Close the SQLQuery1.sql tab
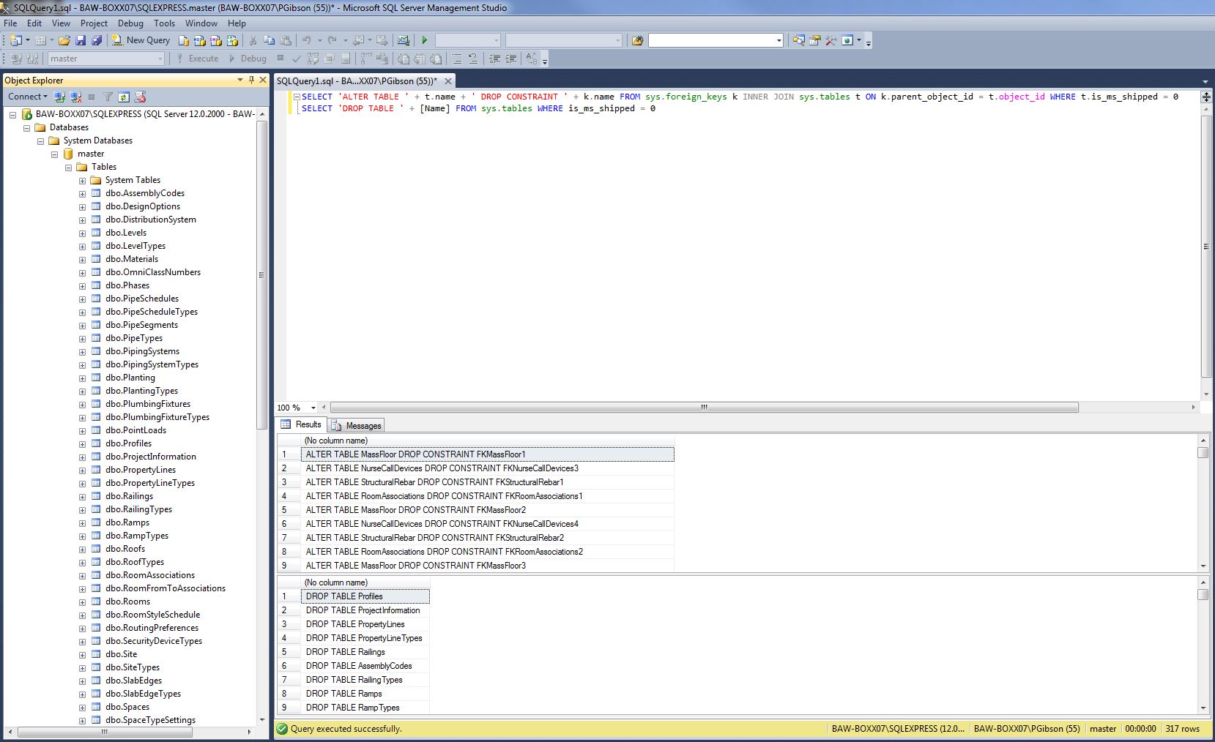Image resolution: width=1215 pixels, height=742 pixels. point(448,80)
